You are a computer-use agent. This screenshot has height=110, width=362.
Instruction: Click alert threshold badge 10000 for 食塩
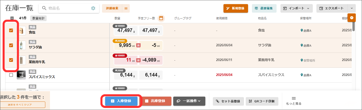click(120, 26)
